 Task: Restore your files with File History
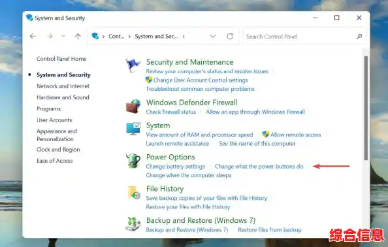point(188,207)
